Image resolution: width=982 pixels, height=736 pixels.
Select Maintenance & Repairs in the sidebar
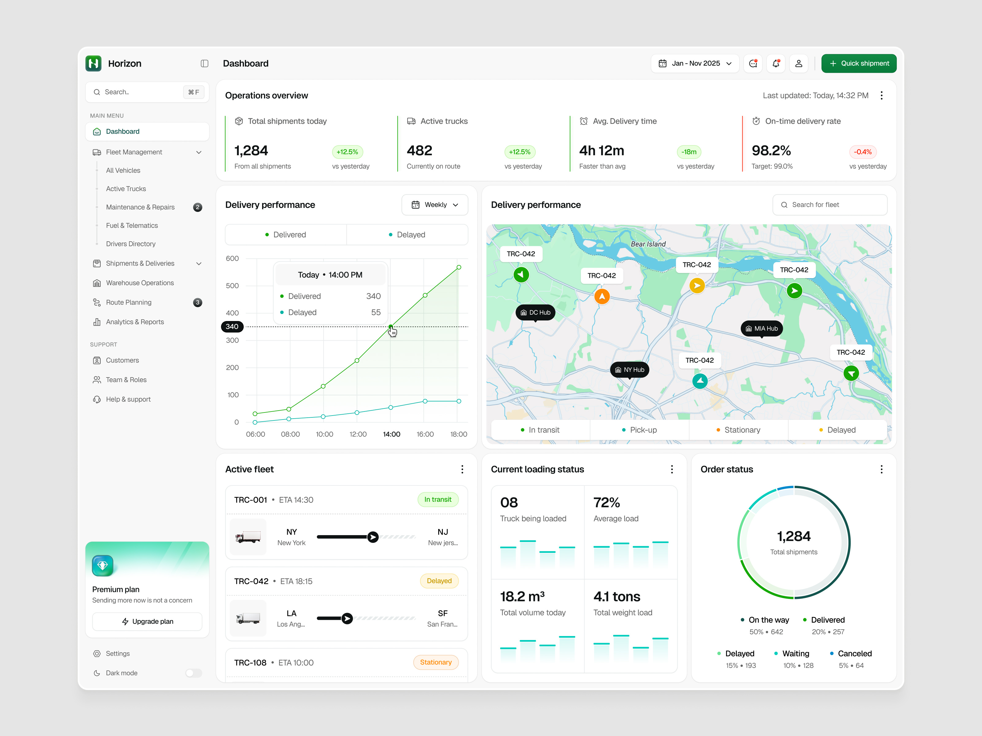[140, 207]
